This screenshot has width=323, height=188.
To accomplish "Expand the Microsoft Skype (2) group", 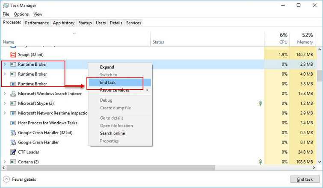I will (x=5, y=103).
